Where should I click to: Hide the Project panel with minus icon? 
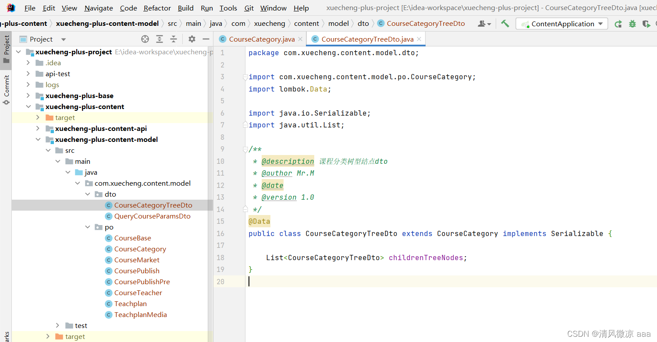206,39
